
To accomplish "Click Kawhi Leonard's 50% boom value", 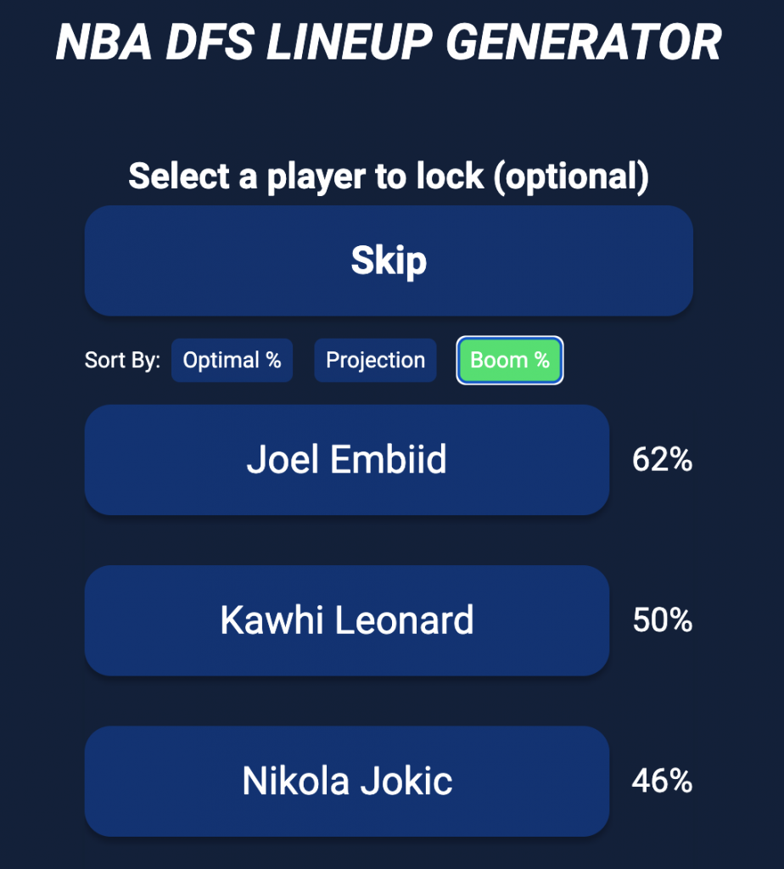I will (x=662, y=620).
